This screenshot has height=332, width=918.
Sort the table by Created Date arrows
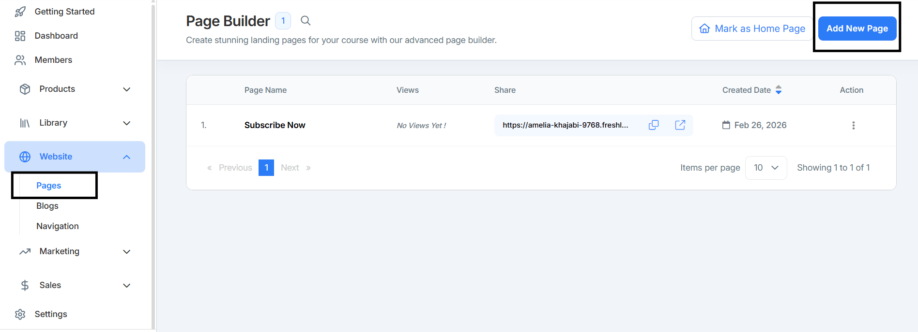779,90
